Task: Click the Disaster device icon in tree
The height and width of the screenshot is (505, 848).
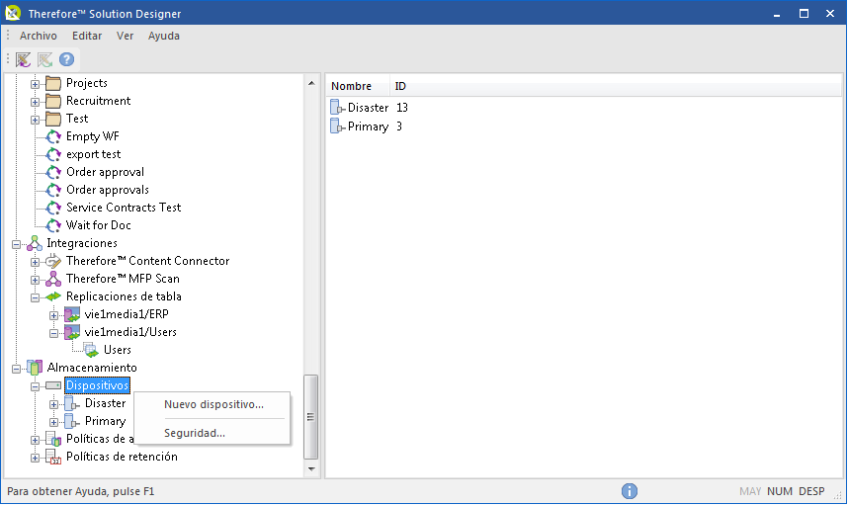Action: [72, 404]
